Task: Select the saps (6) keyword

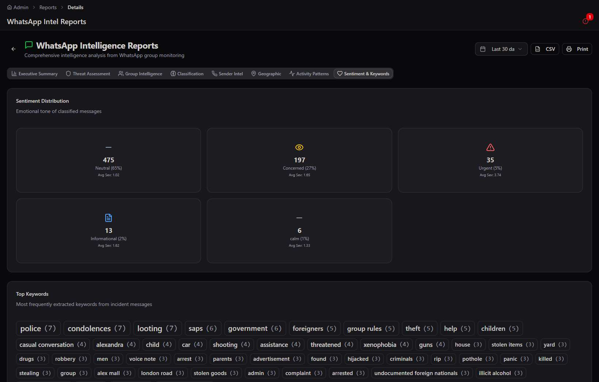Action: (x=203, y=328)
